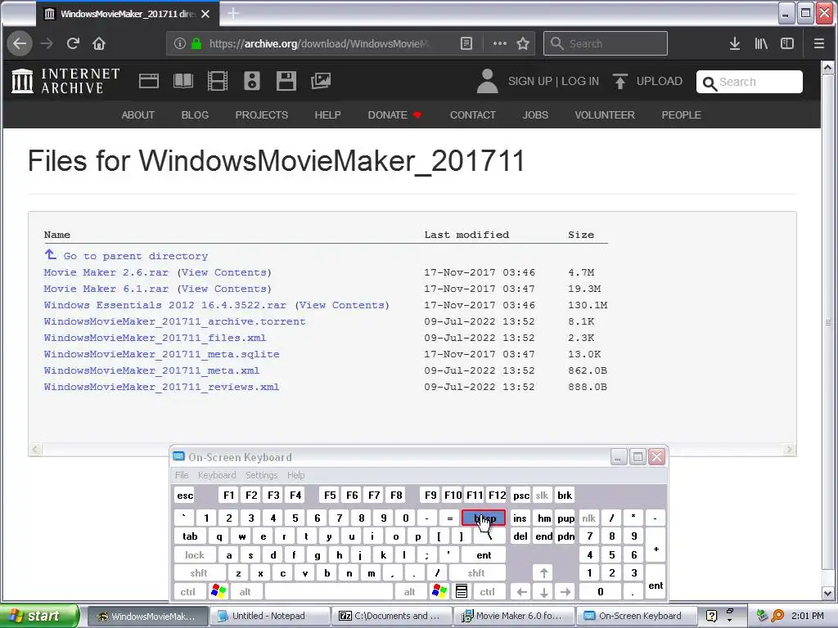Open the ABOUT nav item
This screenshot has width=838, height=628.
pyautogui.click(x=137, y=114)
